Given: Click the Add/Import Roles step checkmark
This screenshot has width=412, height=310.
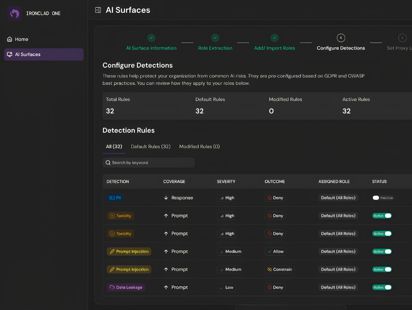Looking at the screenshot, I should pos(274,38).
